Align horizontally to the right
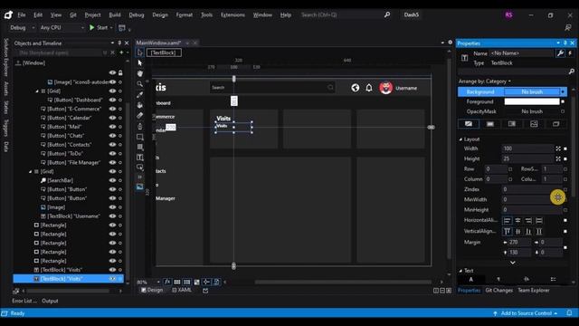Viewport: 579px width, 326px height. pyautogui.click(x=528, y=221)
